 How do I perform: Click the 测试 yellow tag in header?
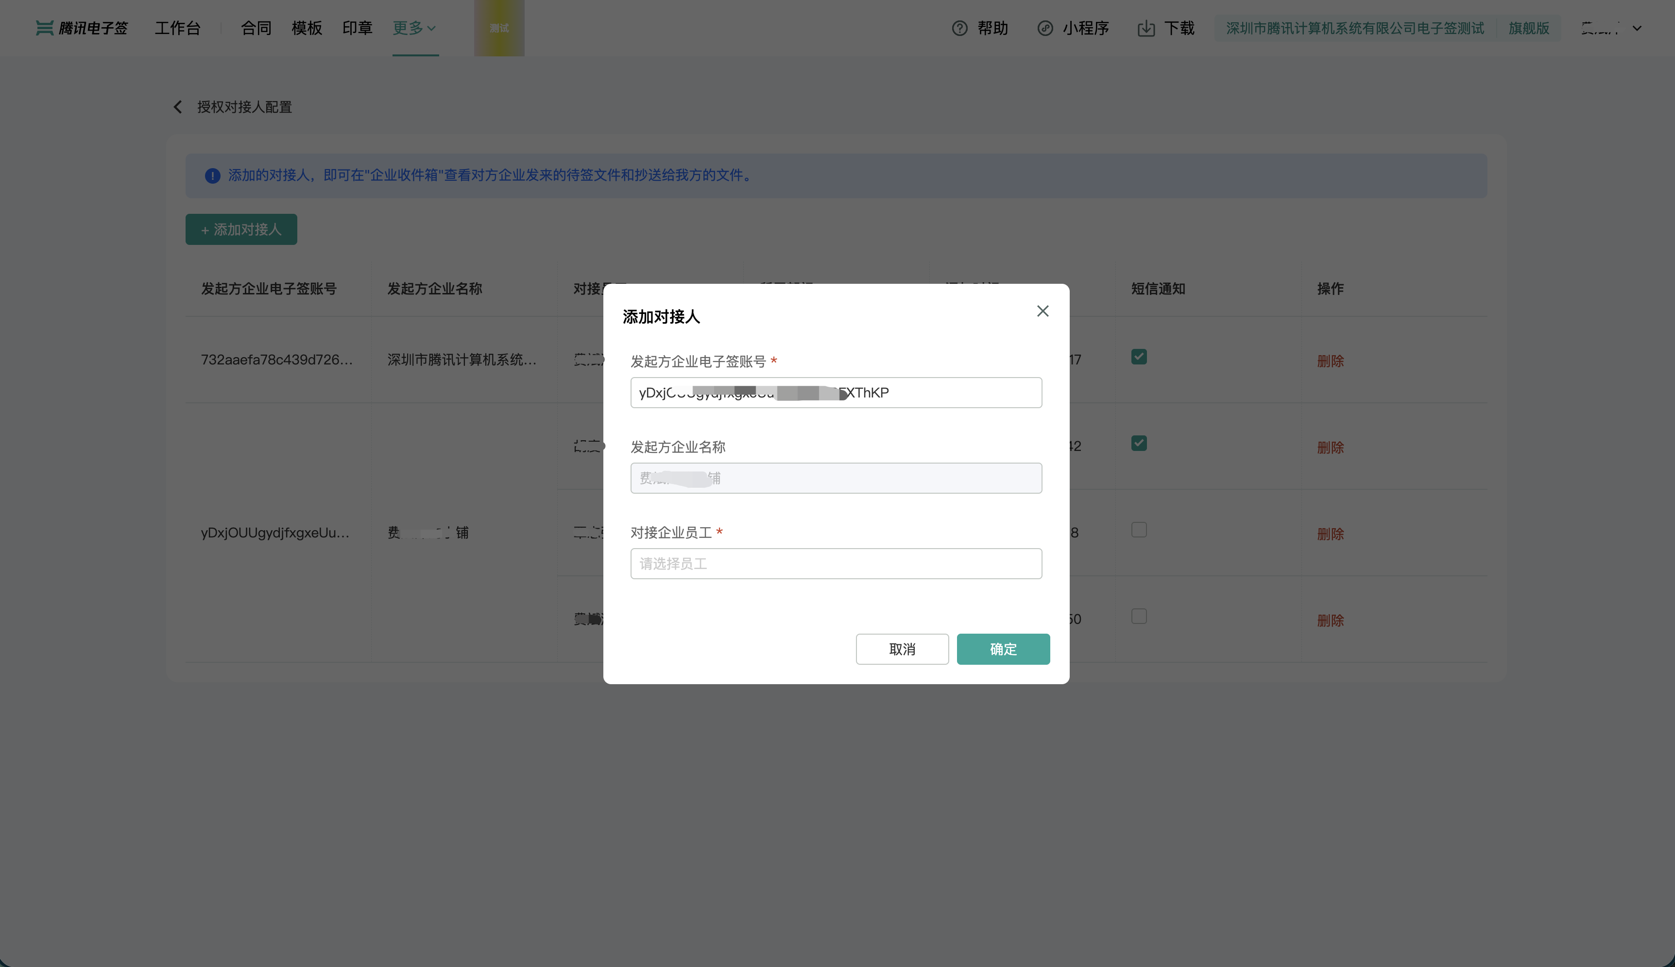(x=499, y=28)
